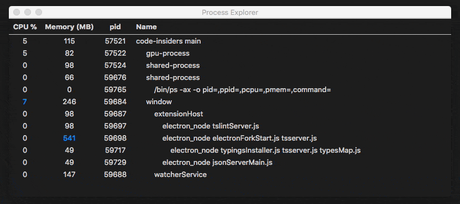Click pid 59687
460x204 pixels.
(116, 114)
